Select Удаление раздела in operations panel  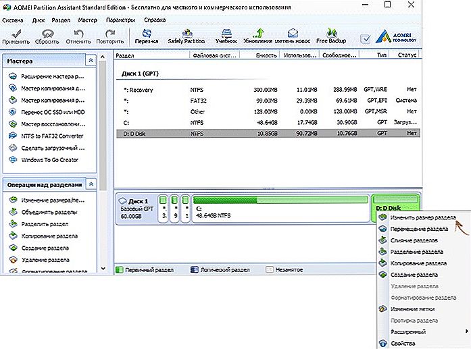click(x=40, y=260)
